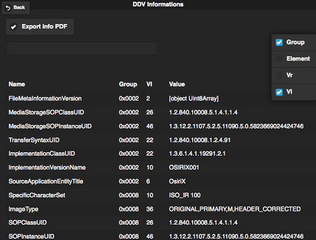Select the ImageType row
Viewport: 316px width, 240px height.
[158, 209]
